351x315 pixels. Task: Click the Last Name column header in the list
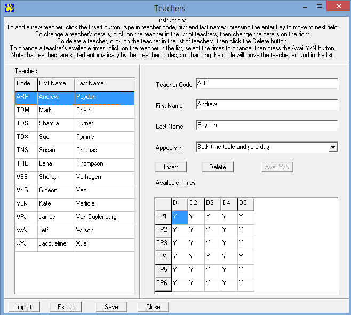[105, 84]
